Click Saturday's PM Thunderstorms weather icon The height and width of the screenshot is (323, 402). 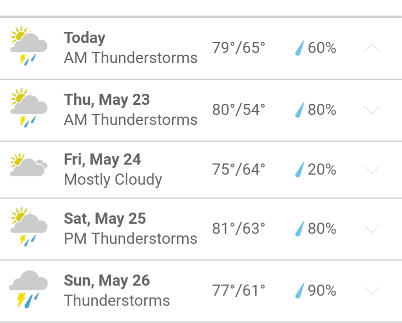[28, 226]
